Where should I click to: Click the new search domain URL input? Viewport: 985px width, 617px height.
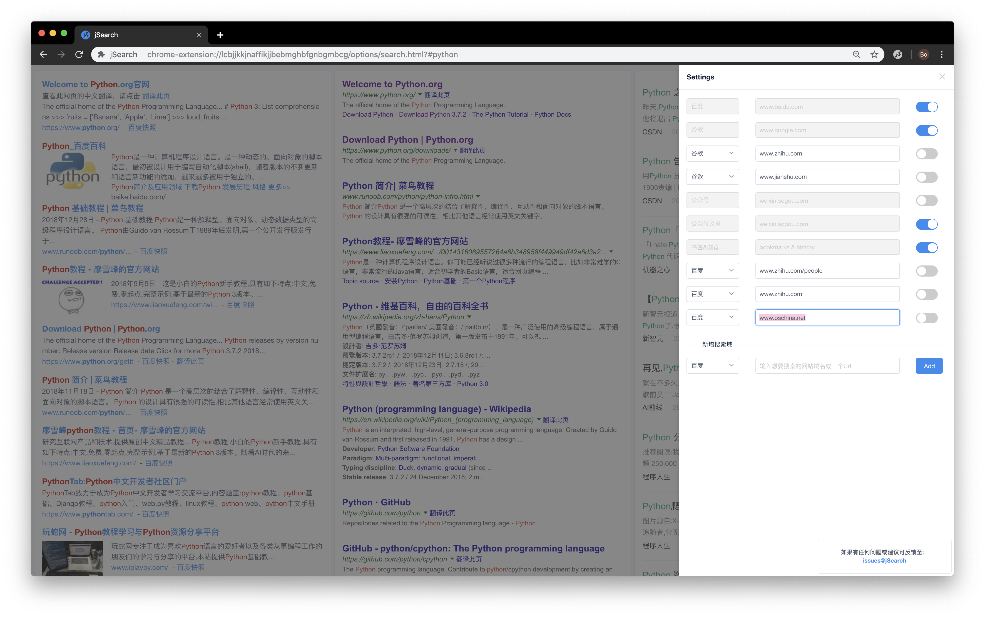(x=827, y=366)
